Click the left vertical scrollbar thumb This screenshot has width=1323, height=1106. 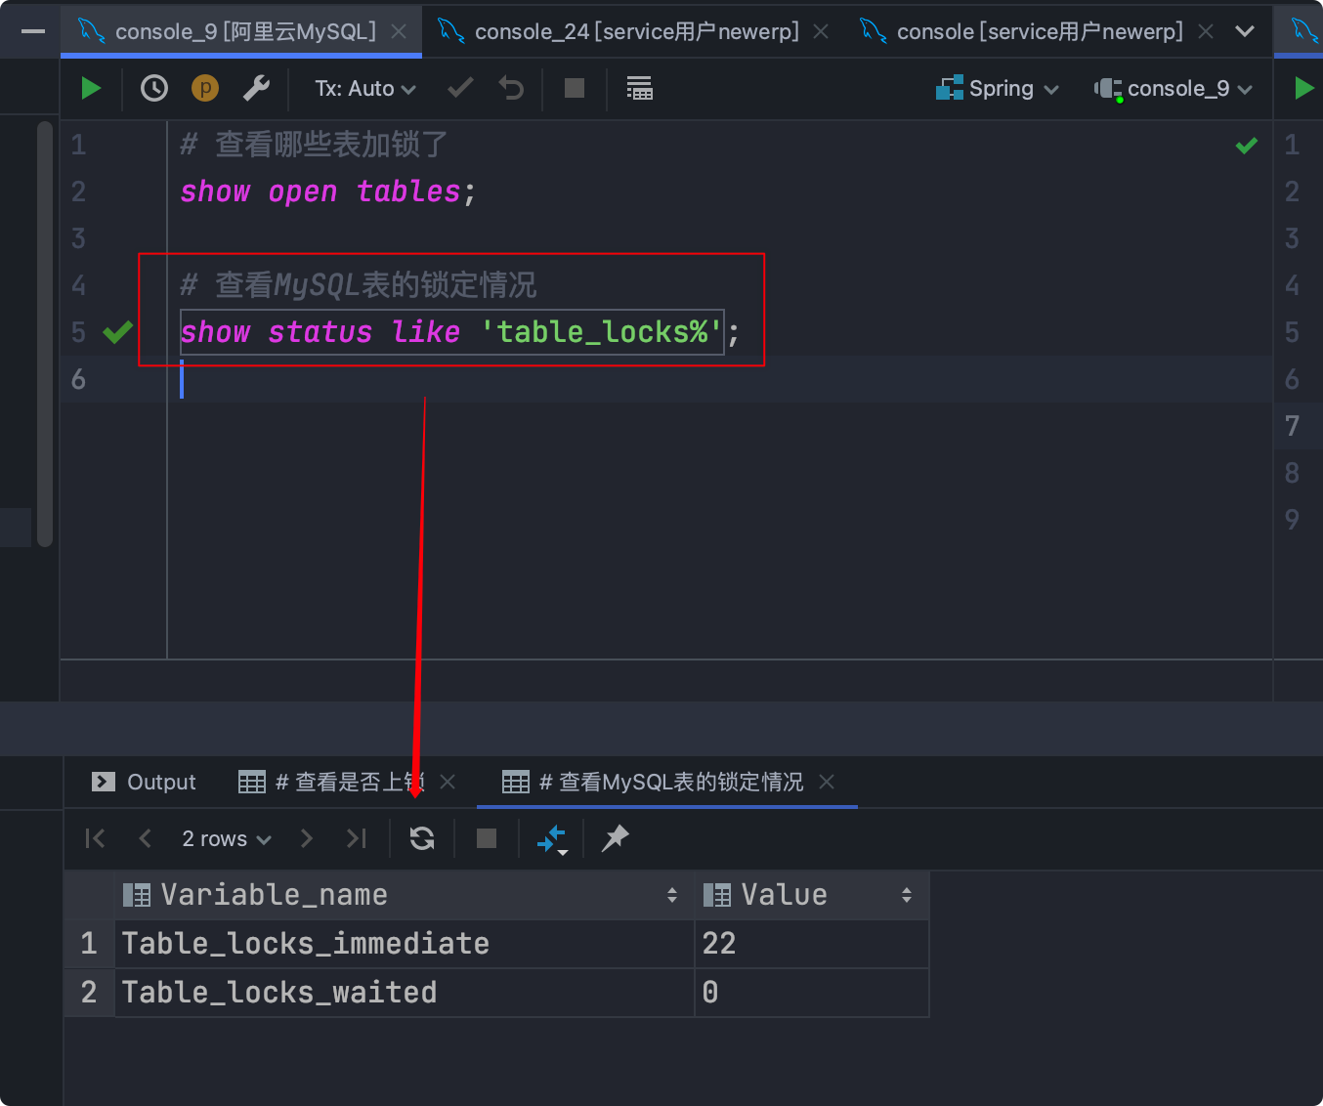click(x=45, y=333)
